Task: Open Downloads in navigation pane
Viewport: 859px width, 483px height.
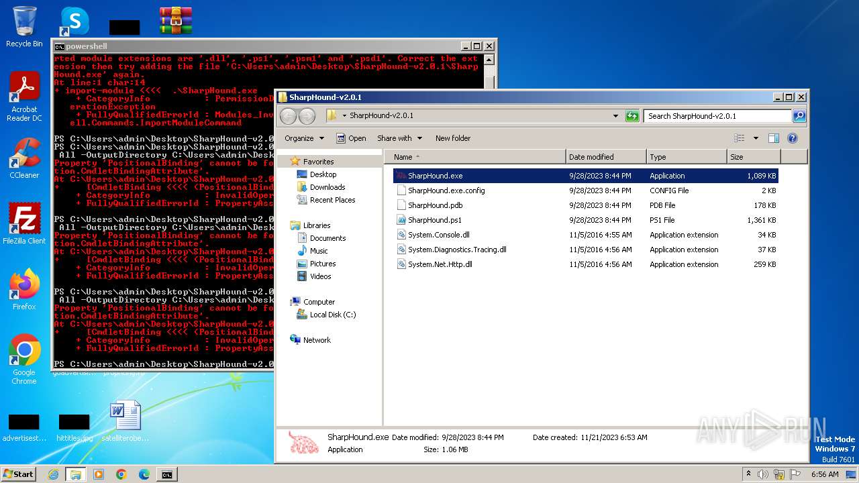Action: [327, 187]
